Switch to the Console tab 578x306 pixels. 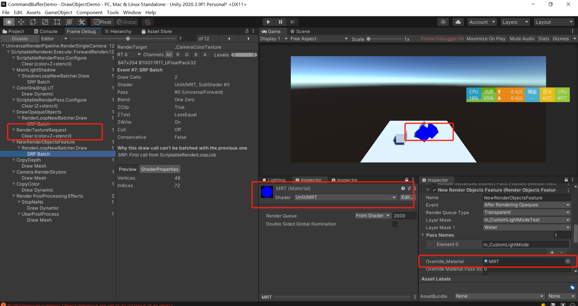pos(45,31)
